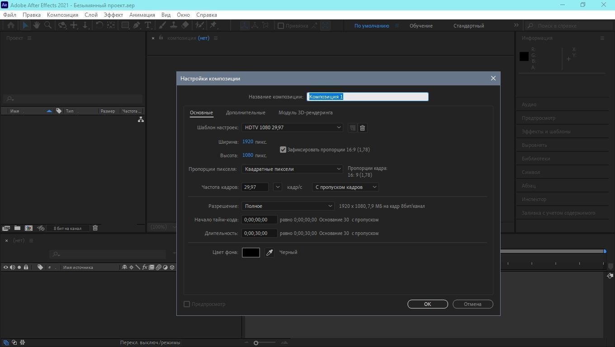The width and height of the screenshot is (615, 347).
Task: Select the Zoom magnifier tool
Action: pos(47,26)
